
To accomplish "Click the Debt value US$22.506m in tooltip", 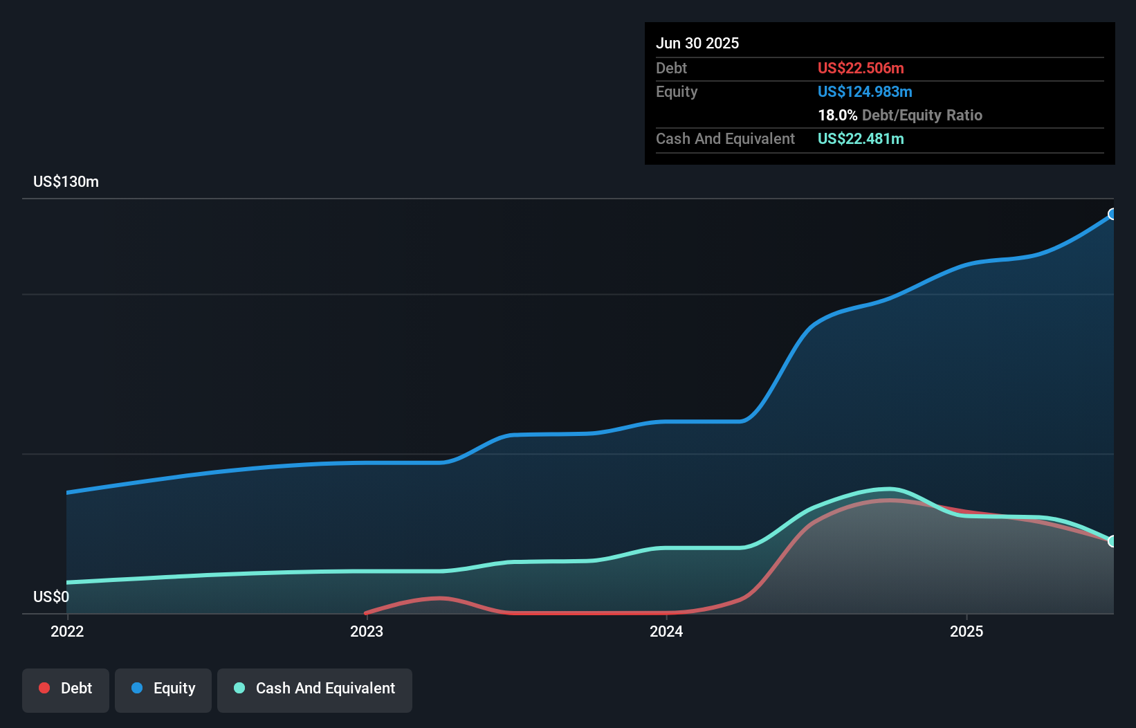I will (x=861, y=68).
